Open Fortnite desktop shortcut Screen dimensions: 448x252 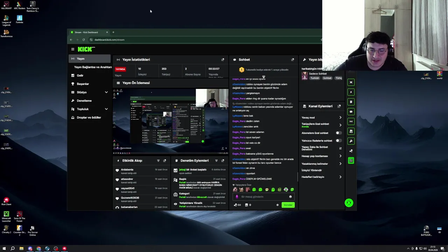pos(20,19)
